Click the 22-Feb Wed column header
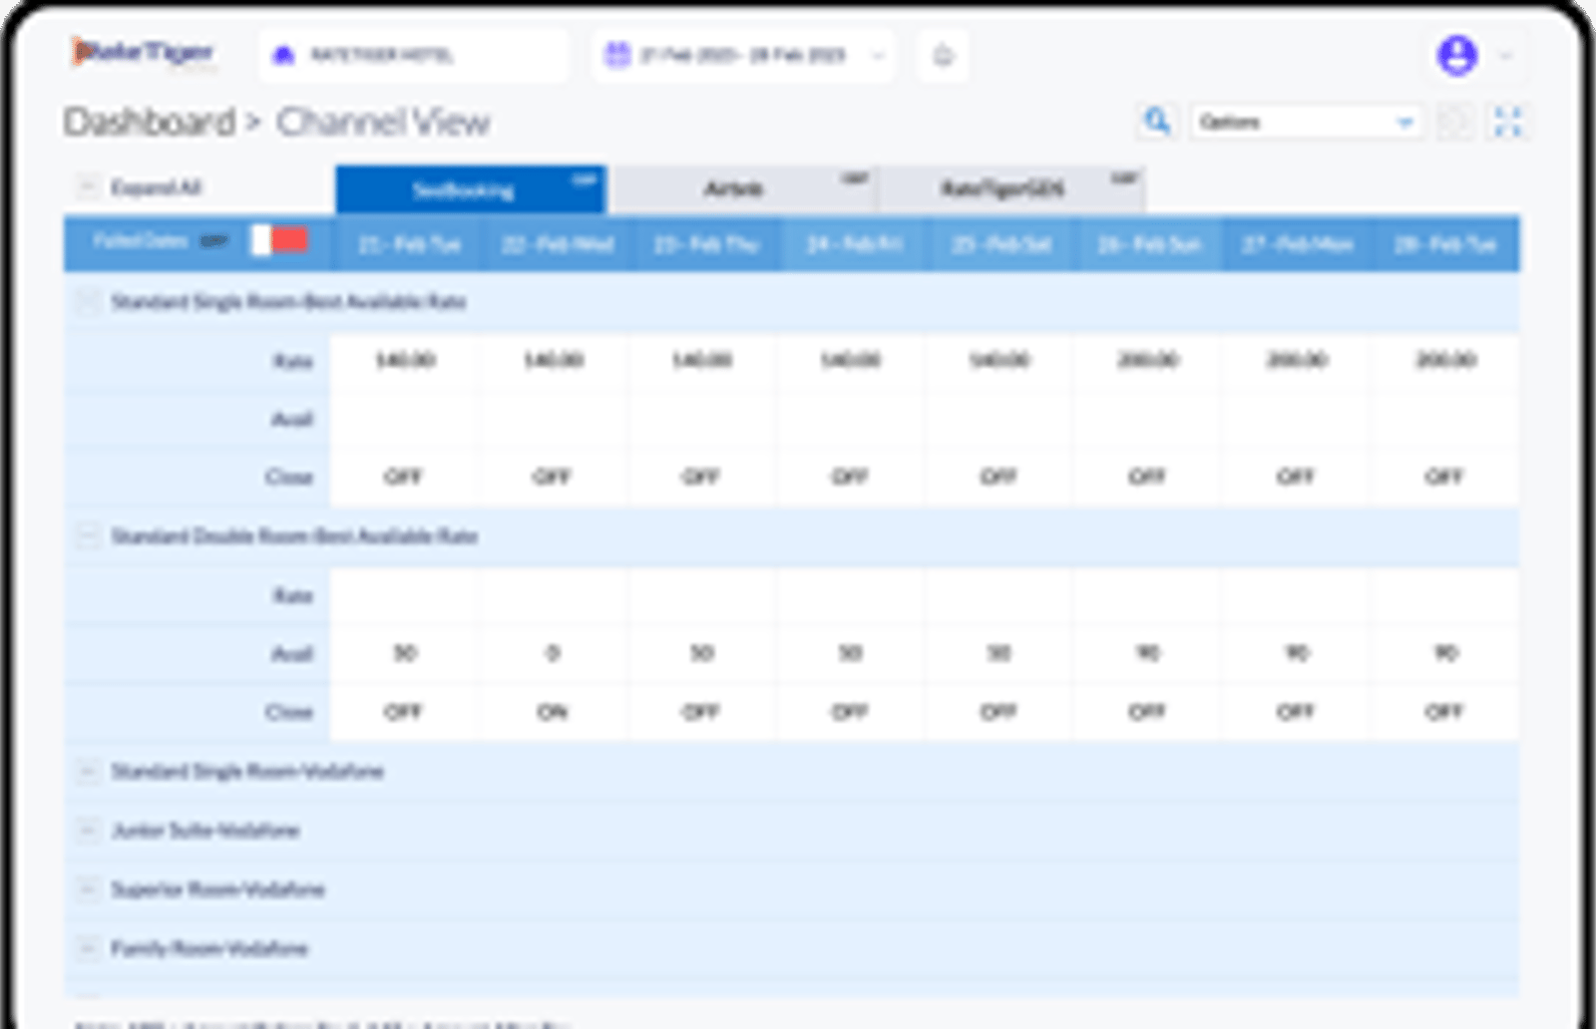This screenshot has height=1029, width=1596. 557,244
